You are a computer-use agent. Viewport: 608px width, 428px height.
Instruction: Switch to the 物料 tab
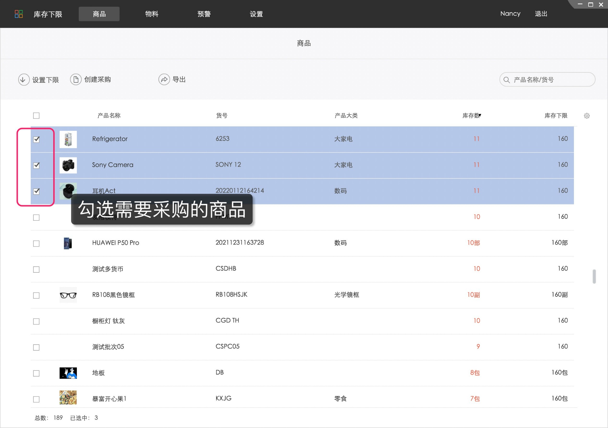[x=151, y=14]
